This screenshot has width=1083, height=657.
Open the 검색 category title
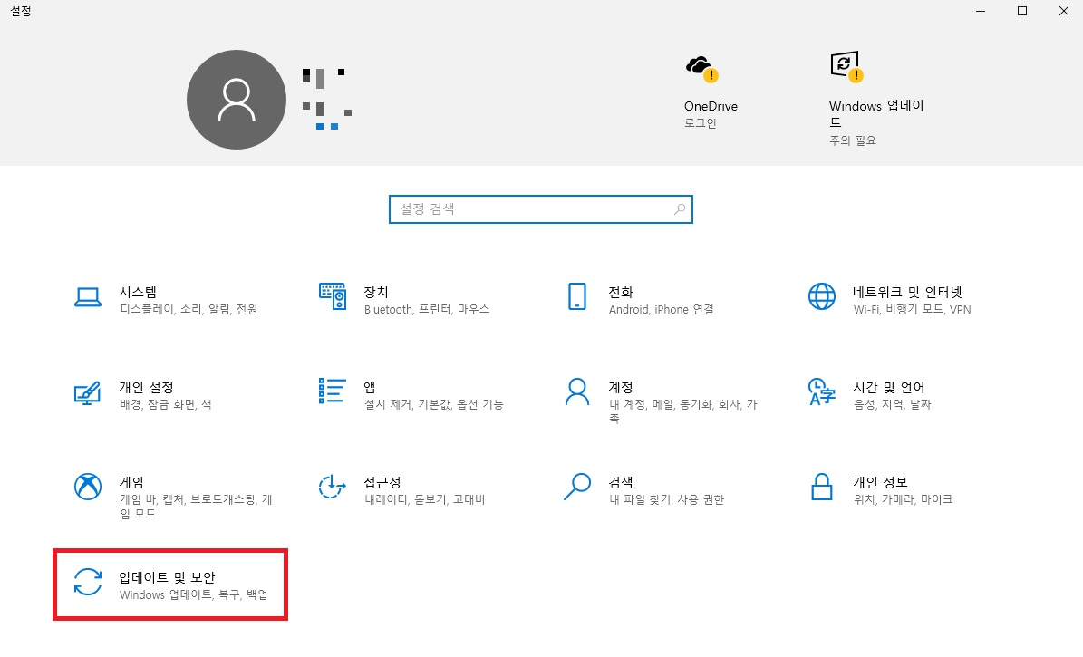[x=621, y=481]
